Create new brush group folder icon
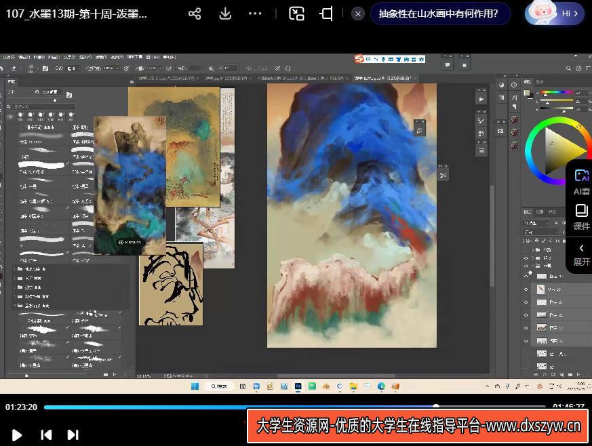592x446 pixels. click(x=106, y=375)
